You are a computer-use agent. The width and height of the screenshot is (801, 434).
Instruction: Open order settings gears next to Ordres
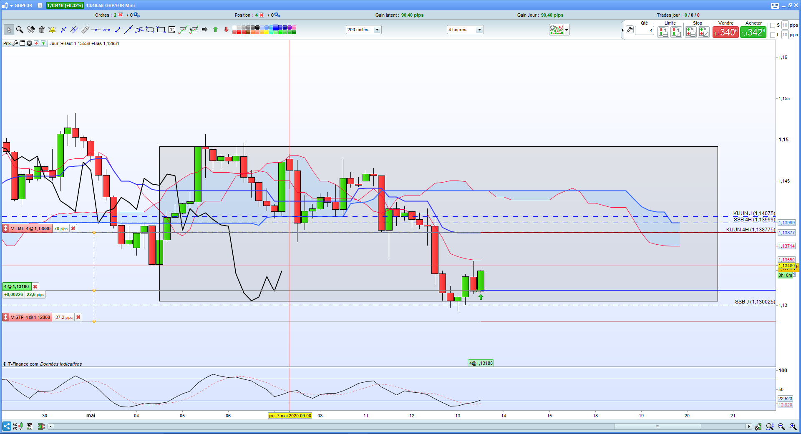click(136, 15)
